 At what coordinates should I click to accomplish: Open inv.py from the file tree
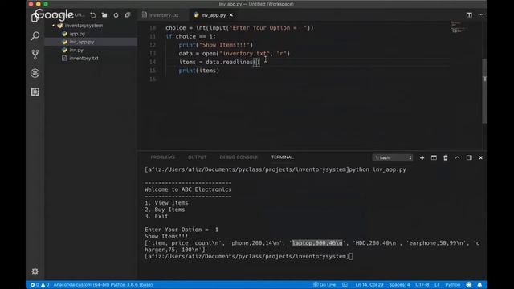(76, 50)
